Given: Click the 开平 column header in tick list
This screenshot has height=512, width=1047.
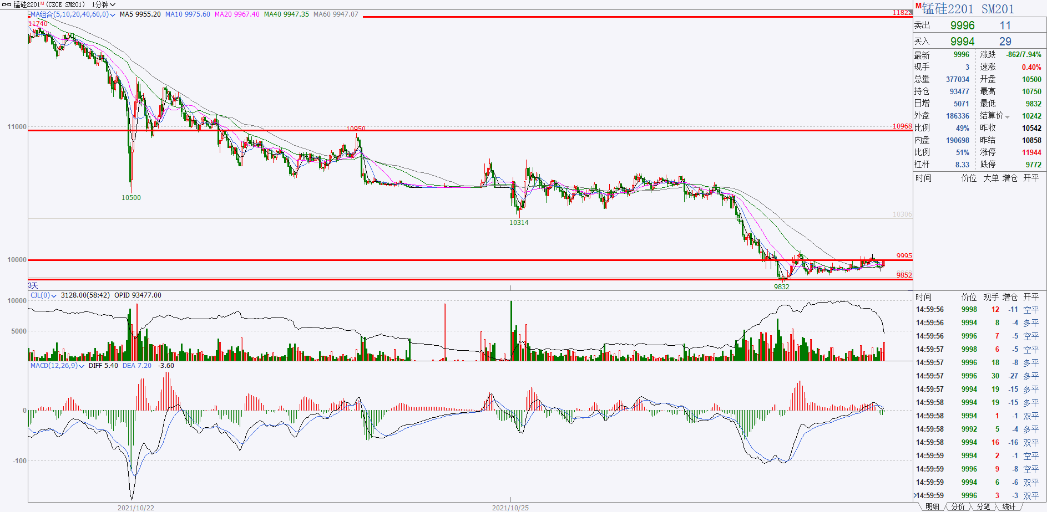Looking at the screenshot, I should coord(1031,297).
